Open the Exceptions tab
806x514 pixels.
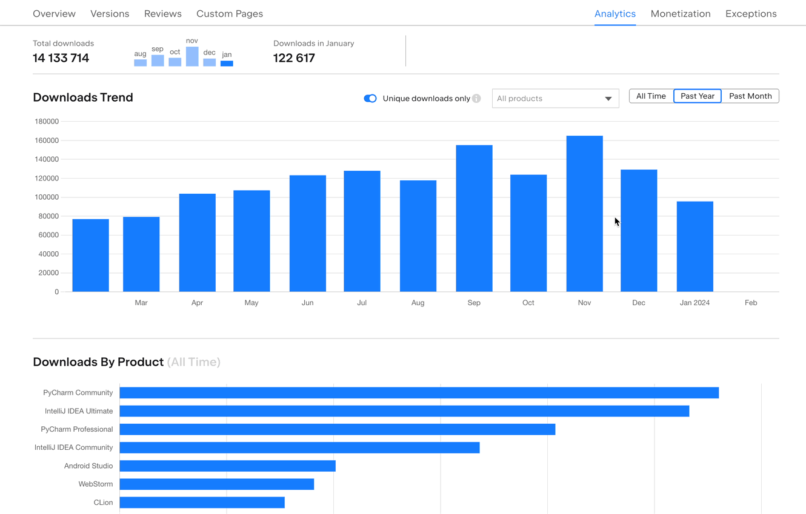point(751,13)
